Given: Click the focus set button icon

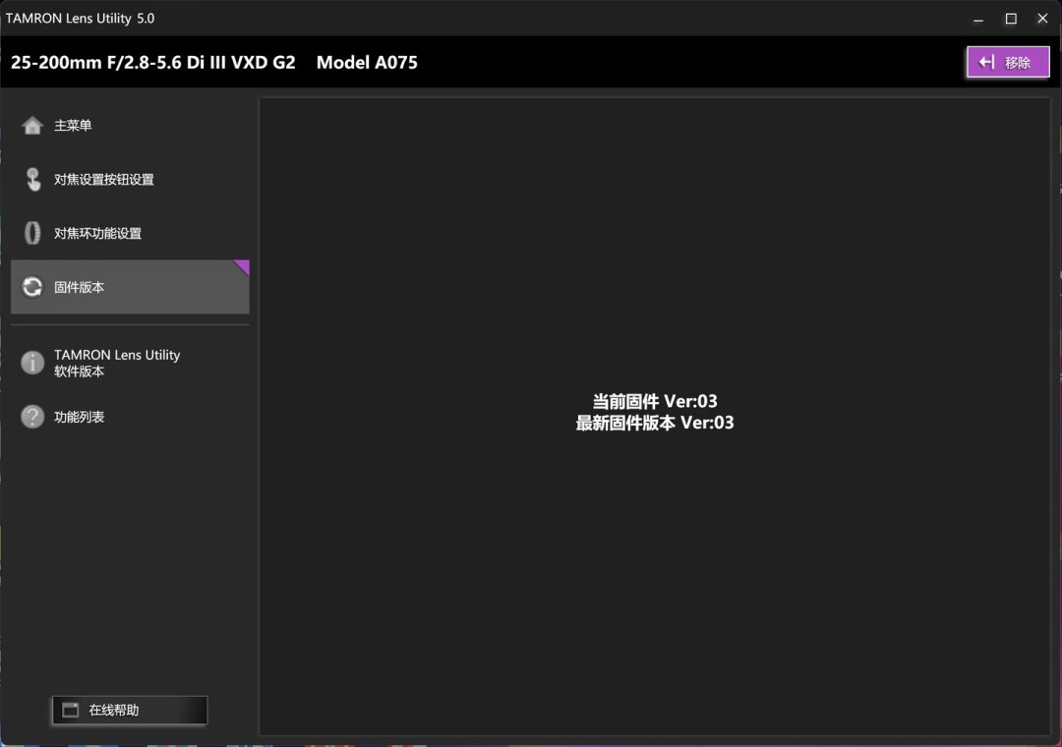Looking at the screenshot, I should click(32, 180).
